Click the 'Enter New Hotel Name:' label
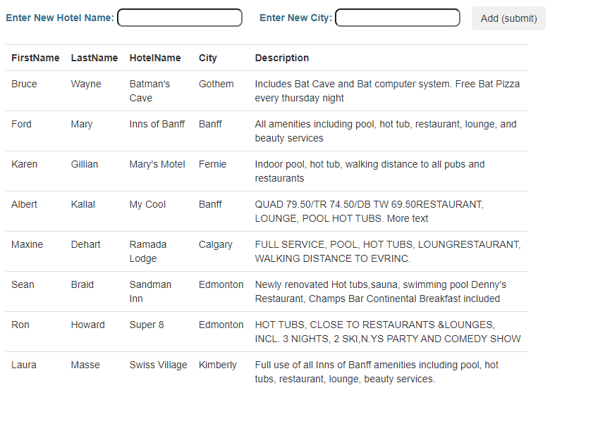The height and width of the screenshot is (433, 593). click(x=60, y=18)
